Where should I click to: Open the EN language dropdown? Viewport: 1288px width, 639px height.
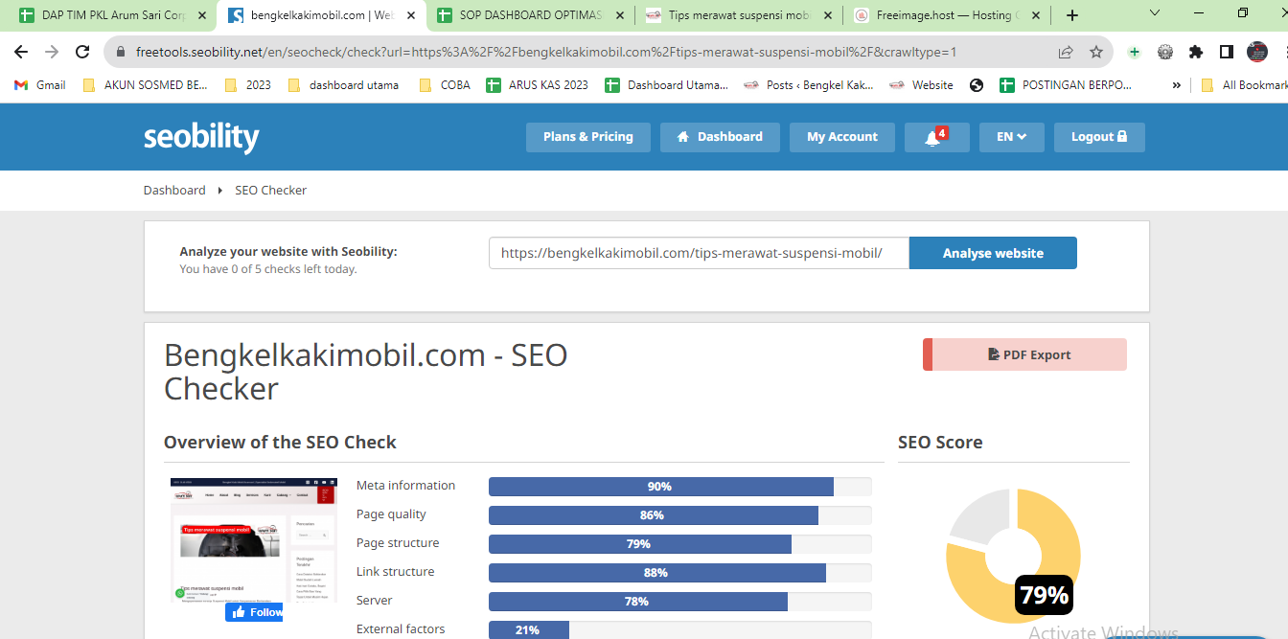pos(1012,137)
